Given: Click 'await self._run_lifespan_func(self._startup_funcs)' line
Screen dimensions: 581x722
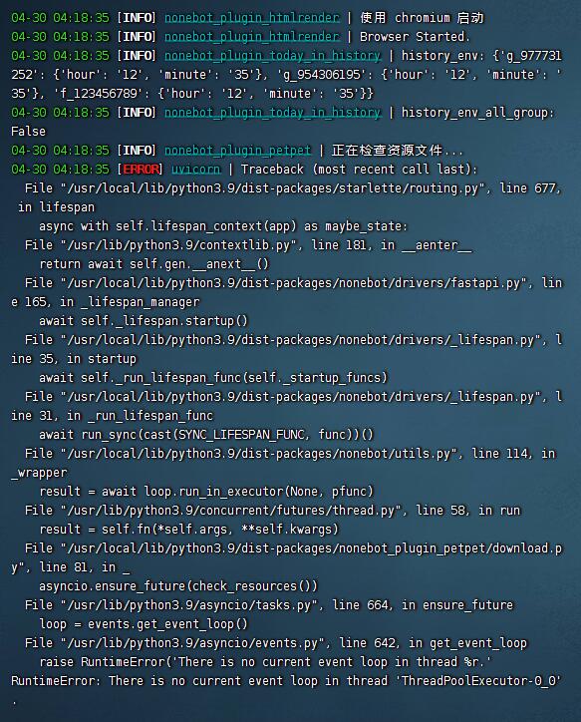Looking at the screenshot, I should (x=213, y=378).
